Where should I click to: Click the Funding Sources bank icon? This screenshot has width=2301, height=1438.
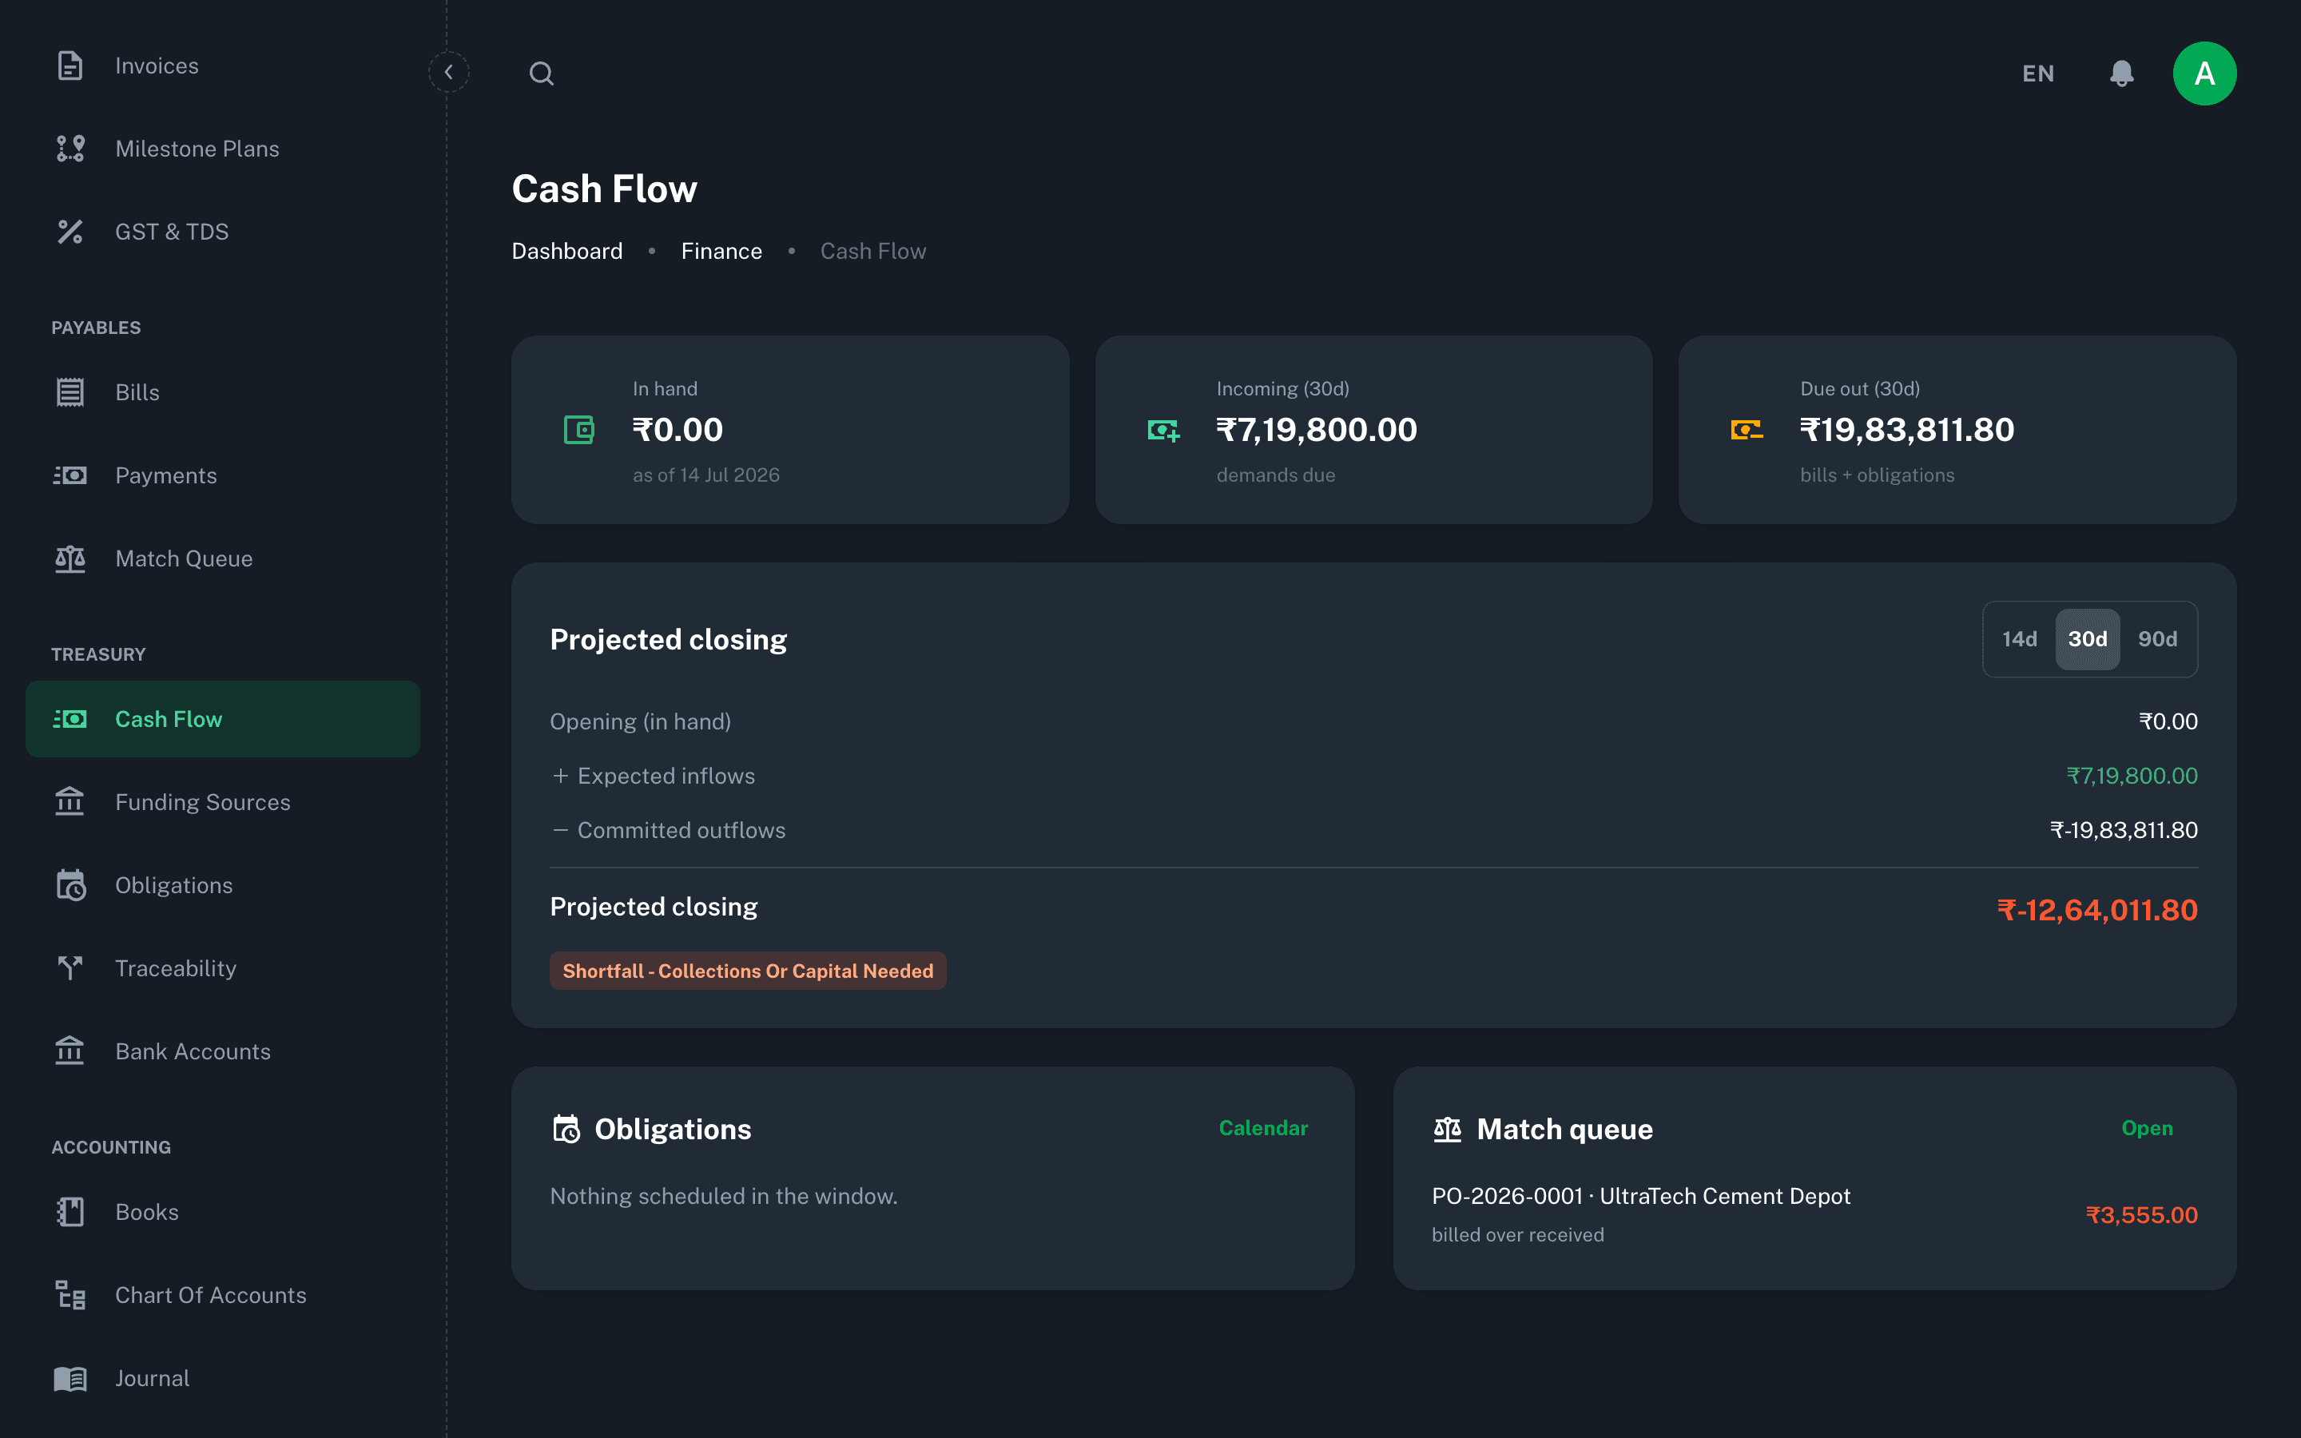(x=70, y=802)
